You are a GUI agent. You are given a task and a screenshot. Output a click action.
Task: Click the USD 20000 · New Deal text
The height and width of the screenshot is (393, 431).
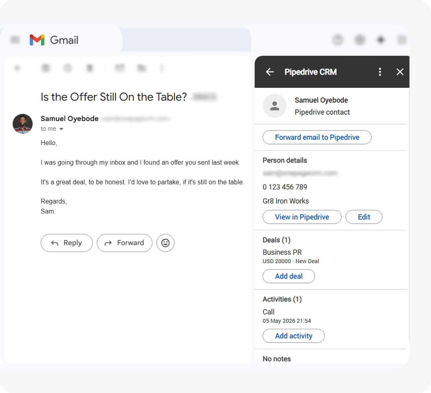coord(291,261)
